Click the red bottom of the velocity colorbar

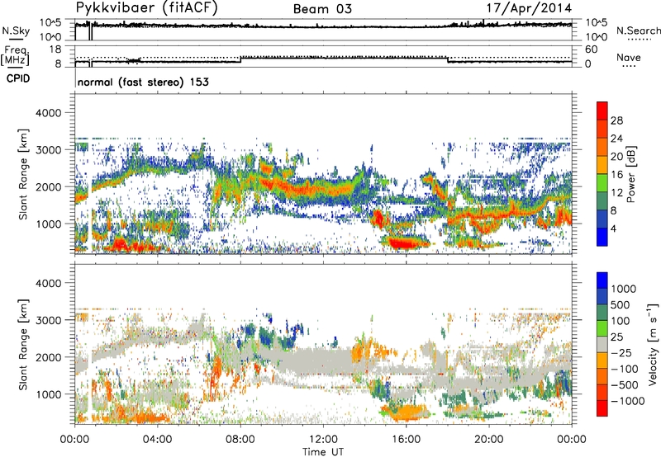[602, 408]
